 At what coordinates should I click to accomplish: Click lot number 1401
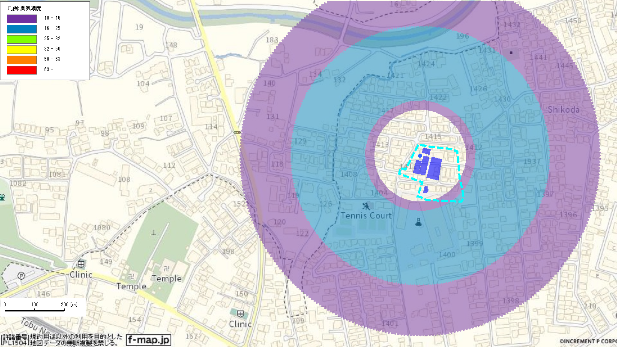[390, 323]
